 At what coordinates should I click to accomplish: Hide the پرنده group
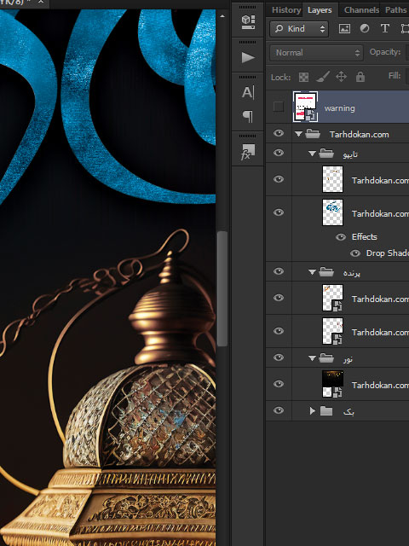(x=279, y=271)
